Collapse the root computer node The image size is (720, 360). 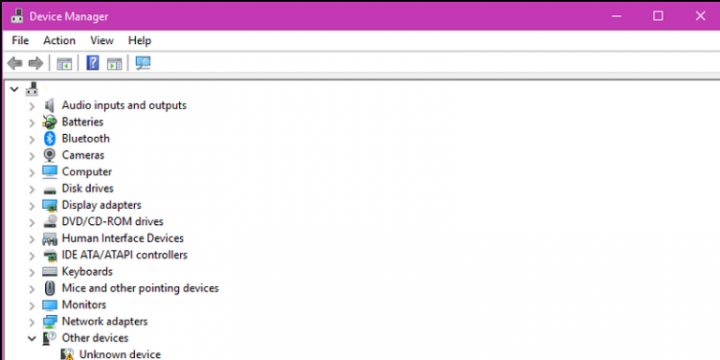14,89
